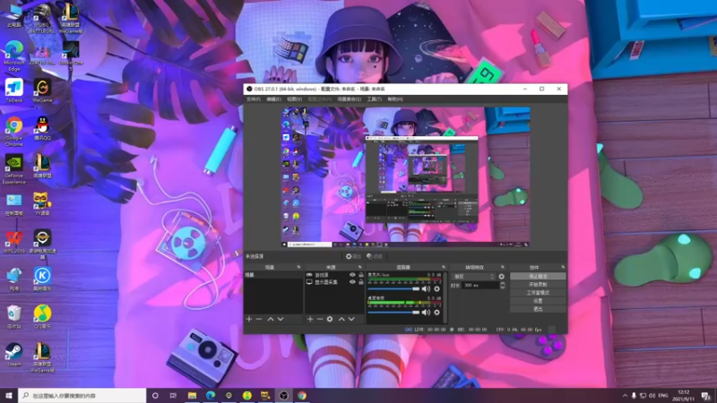This screenshot has height=403, width=717.
Task: Open Task View on the taskbar
Action: (x=173, y=395)
